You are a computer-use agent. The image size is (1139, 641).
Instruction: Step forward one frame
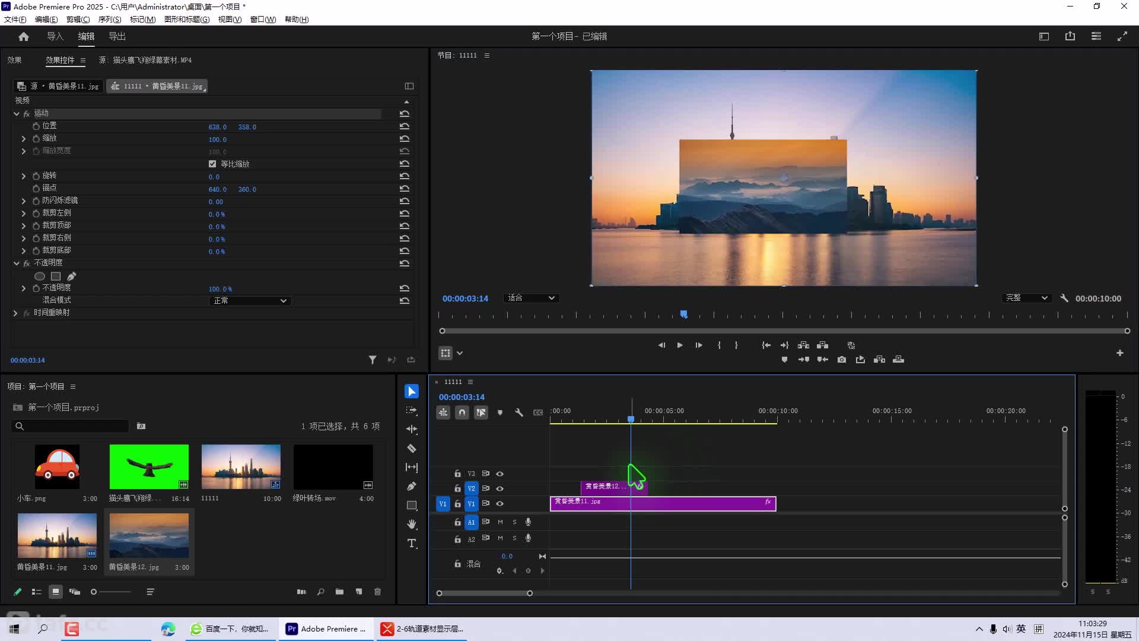[699, 345]
